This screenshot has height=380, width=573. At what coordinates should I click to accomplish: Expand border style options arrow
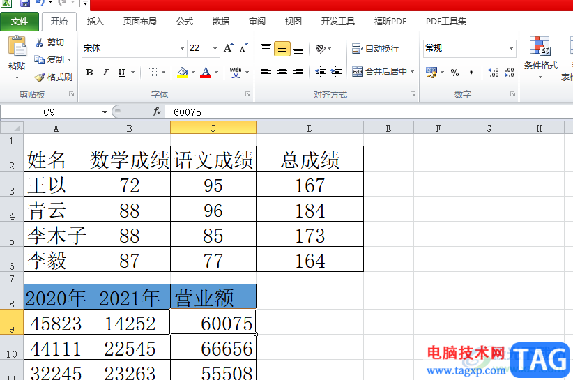(163, 73)
